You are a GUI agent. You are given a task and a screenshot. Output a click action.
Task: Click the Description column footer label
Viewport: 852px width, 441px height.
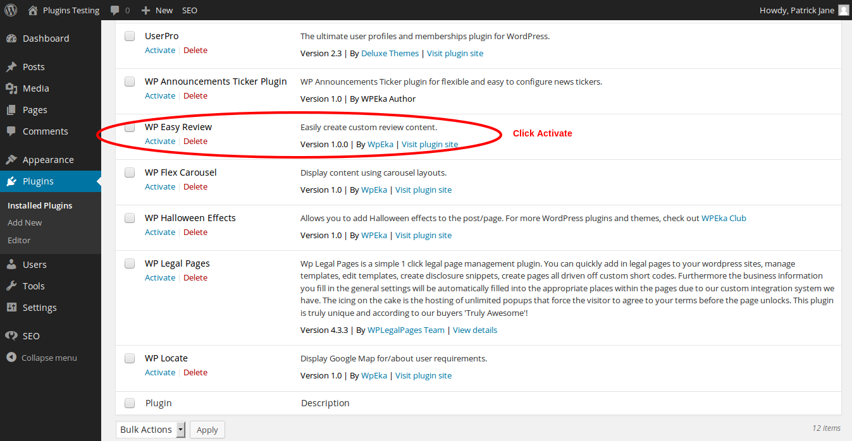click(x=325, y=403)
